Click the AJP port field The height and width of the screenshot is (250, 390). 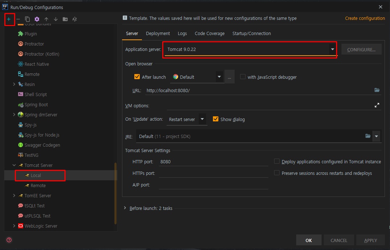[x=213, y=185]
